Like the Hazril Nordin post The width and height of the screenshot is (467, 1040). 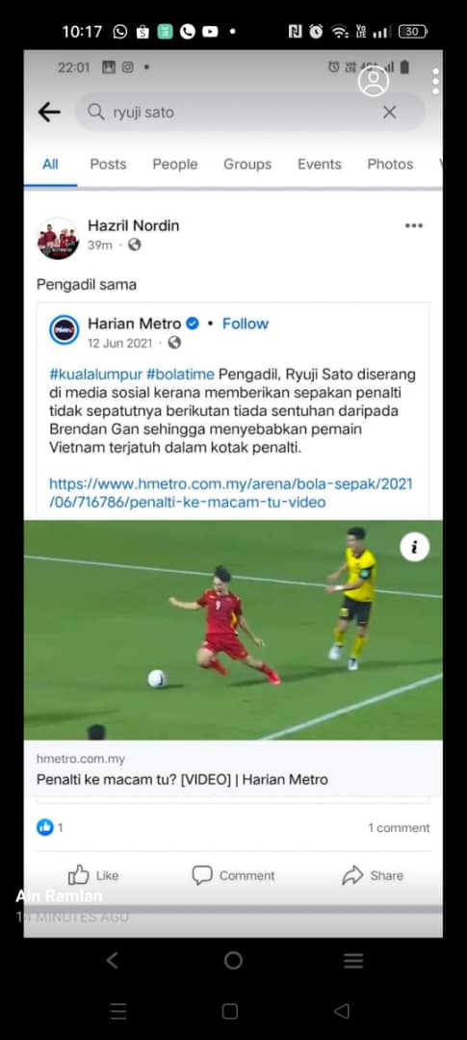[92, 875]
